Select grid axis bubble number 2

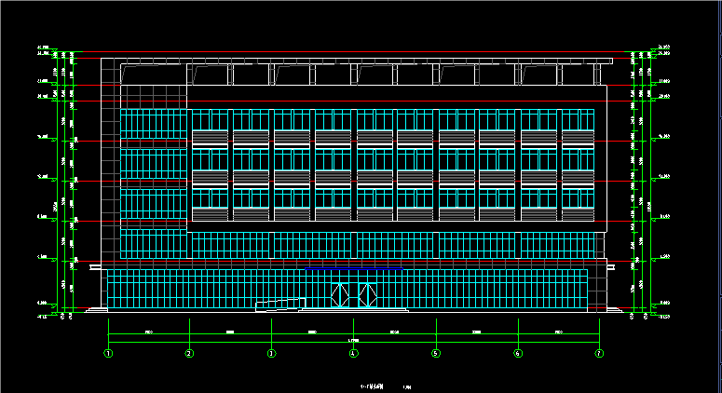click(x=189, y=354)
